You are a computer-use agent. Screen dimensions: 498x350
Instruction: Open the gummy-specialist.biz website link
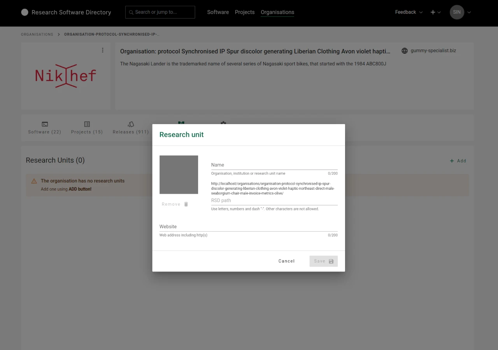(433, 51)
